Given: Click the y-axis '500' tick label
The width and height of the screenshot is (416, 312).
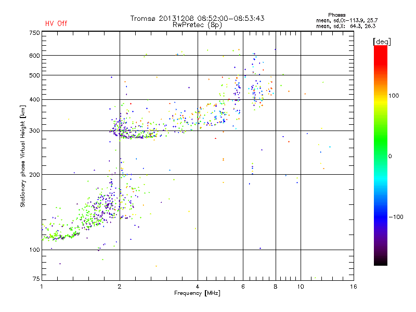Looking at the screenshot, I should click(34, 75).
